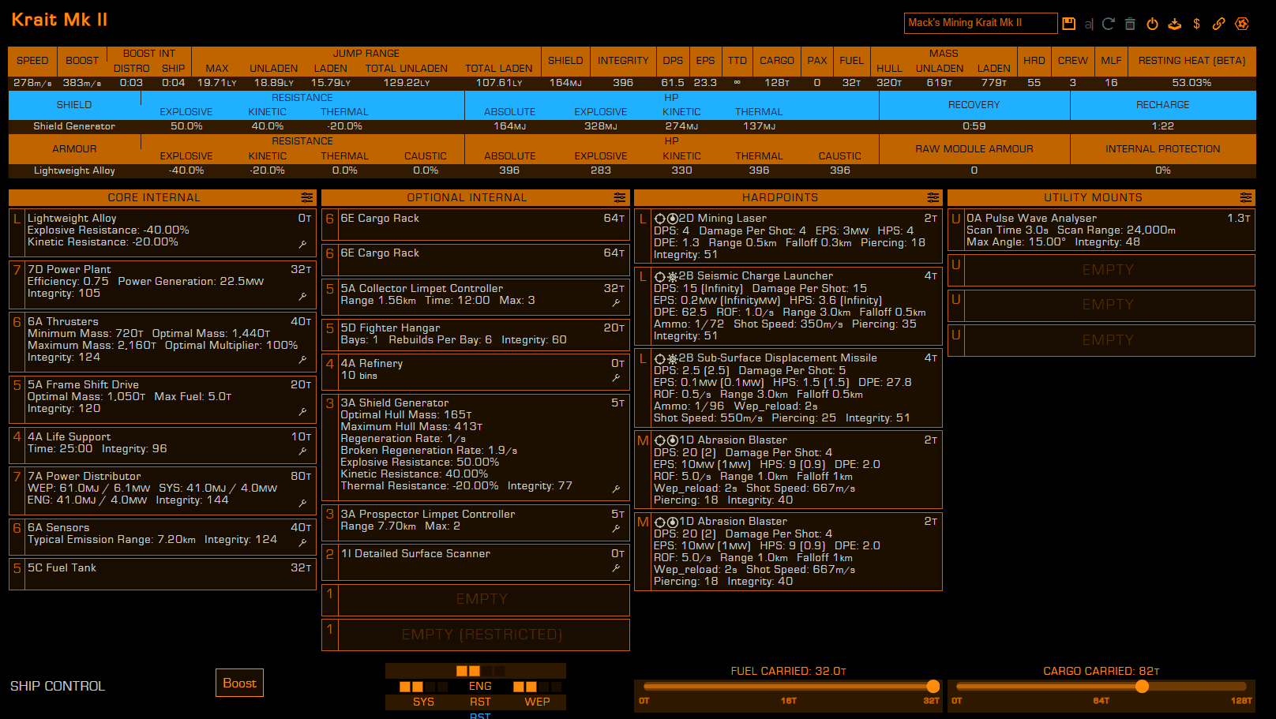Image resolution: width=1276 pixels, height=719 pixels.
Task: Toggle the WEP power pips
Action: tap(537, 702)
